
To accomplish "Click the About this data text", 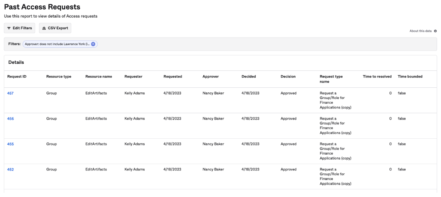I will click(420, 31).
